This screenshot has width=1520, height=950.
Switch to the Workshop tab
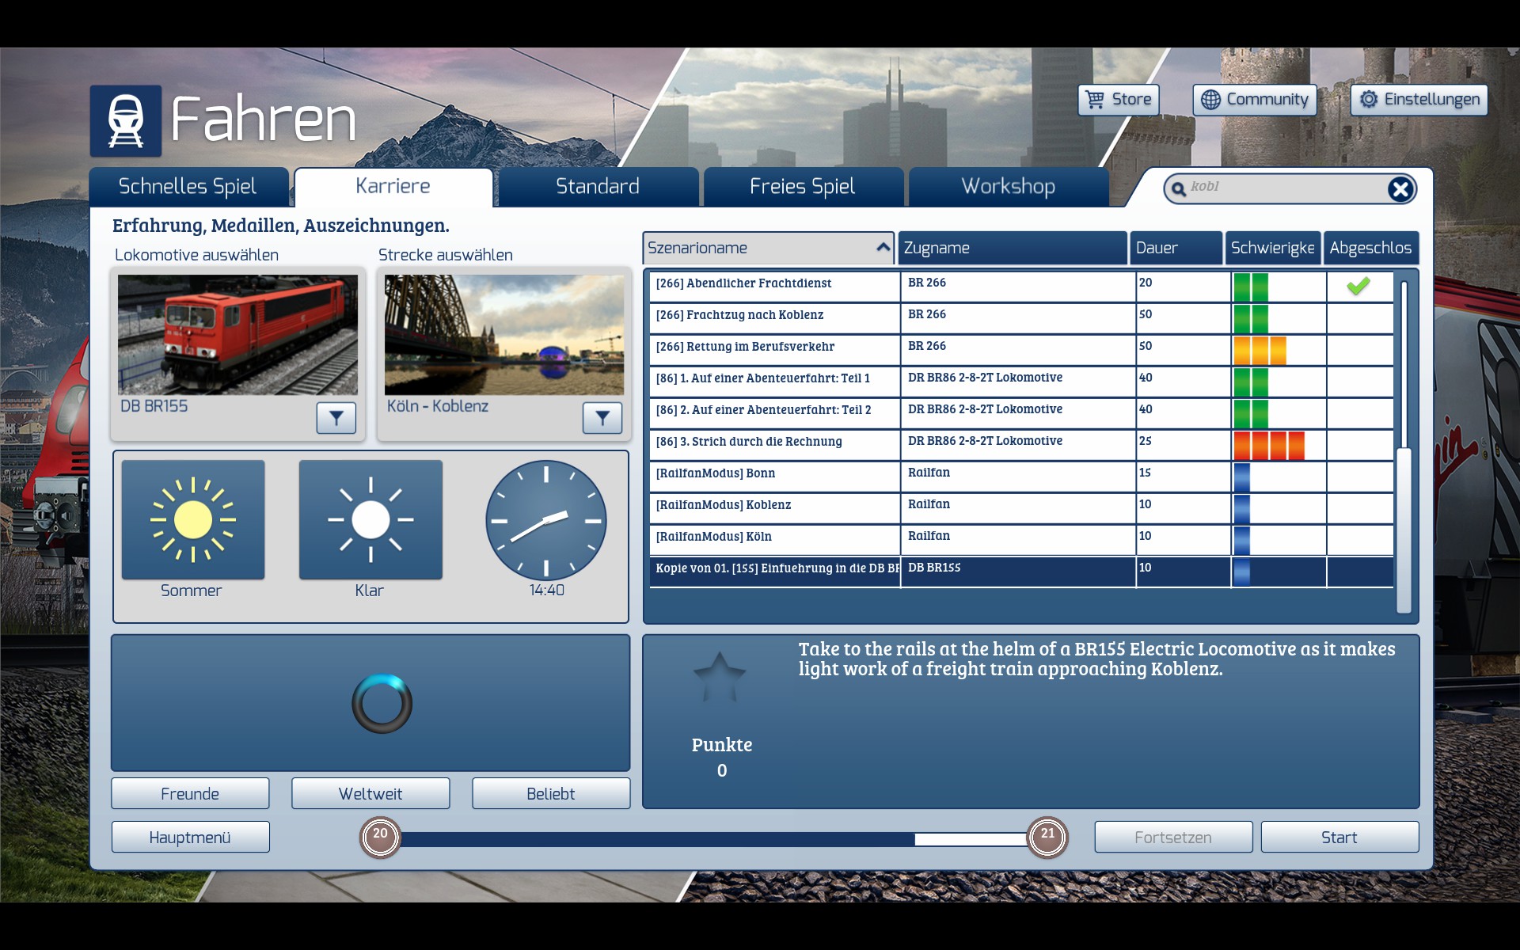pyautogui.click(x=1008, y=187)
